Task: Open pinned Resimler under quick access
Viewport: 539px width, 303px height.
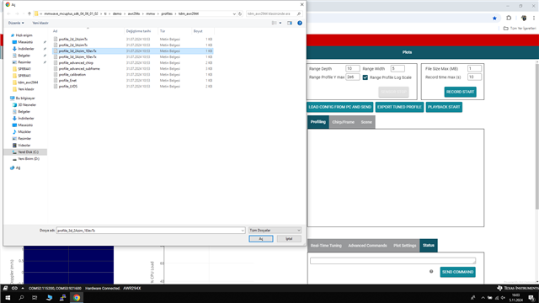Action: click(24, 62)
